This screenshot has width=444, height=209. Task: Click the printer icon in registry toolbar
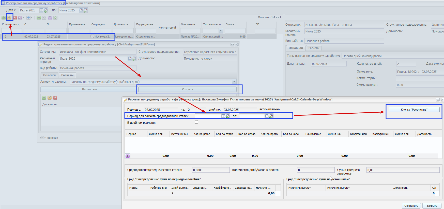coord(28,18)
